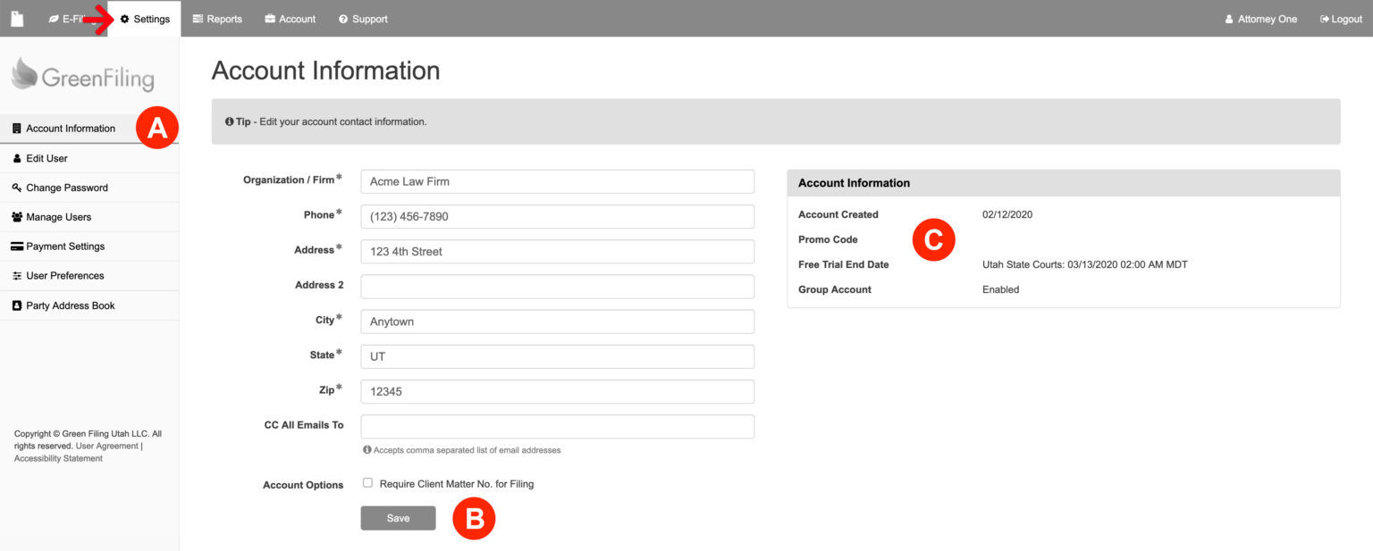Screen dimensions: 1373x551
Task: Enable Require Client Matter No. for Filing
Action: pos(367,482)
